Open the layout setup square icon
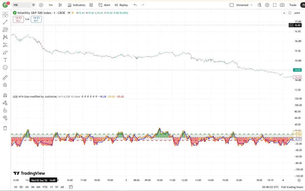Viewport: 305px width, 191px height. click(x=232, y=5)
